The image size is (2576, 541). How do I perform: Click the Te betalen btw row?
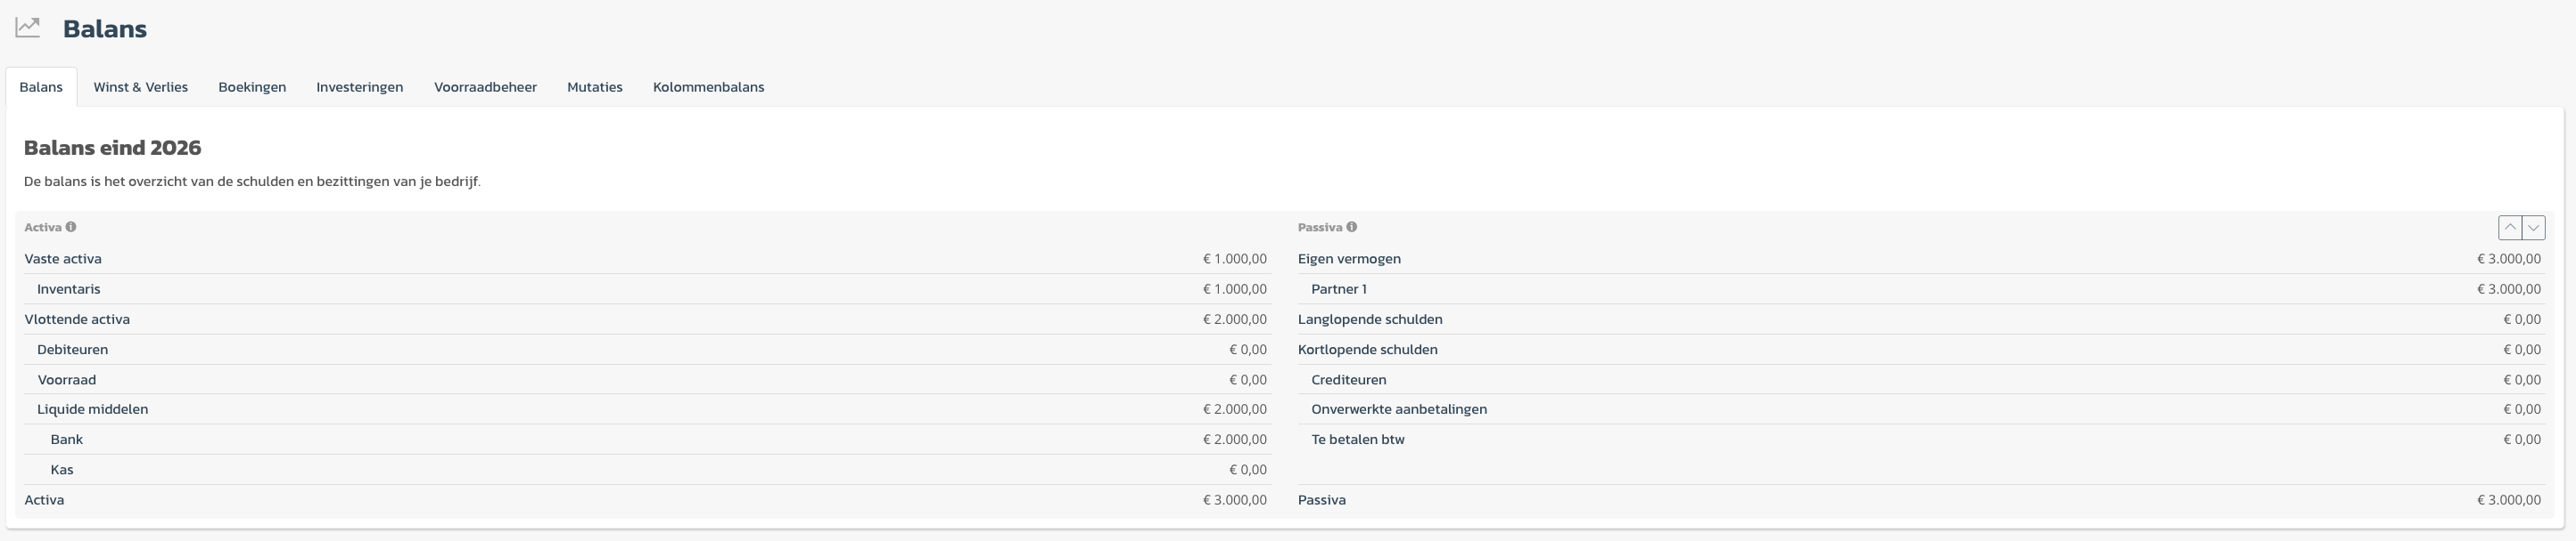pos(1357,440)
